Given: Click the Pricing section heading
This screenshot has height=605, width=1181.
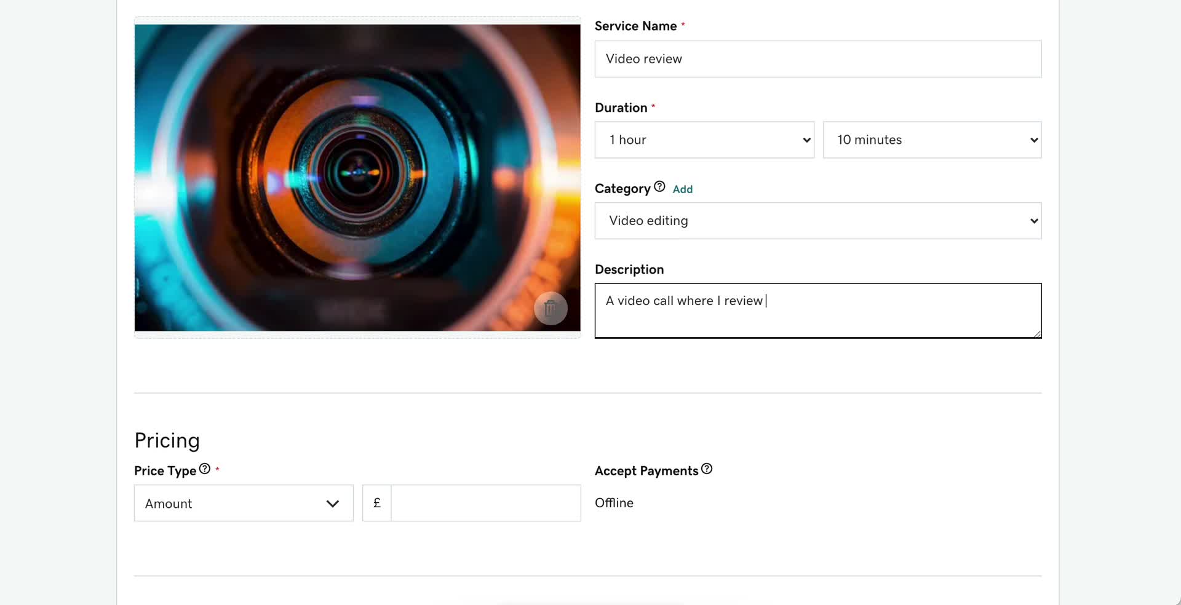Looking at the screenshot, I should [167, 441].
